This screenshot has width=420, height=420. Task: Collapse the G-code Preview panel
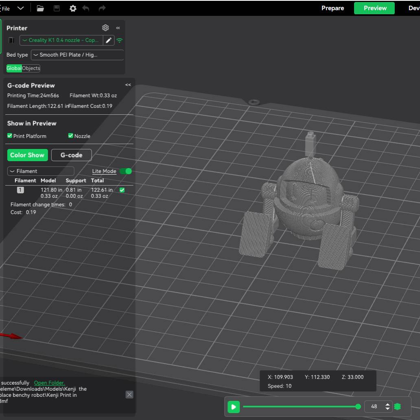tap(128, 85)
